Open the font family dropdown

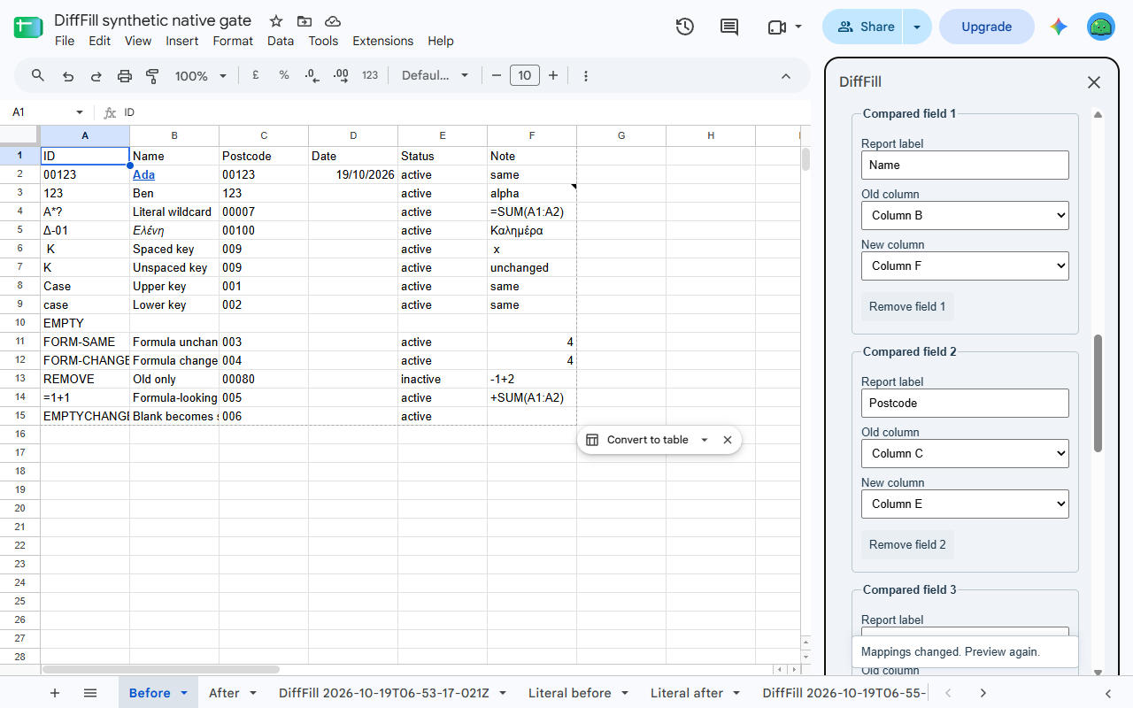tap(435, 76)
